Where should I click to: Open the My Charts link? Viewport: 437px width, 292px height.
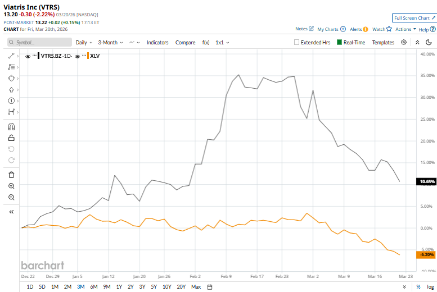click(x=327, y=29)
